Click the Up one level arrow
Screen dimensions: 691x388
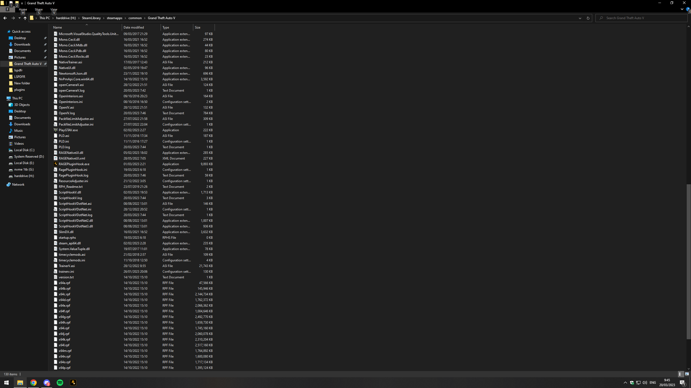[25, 18]
